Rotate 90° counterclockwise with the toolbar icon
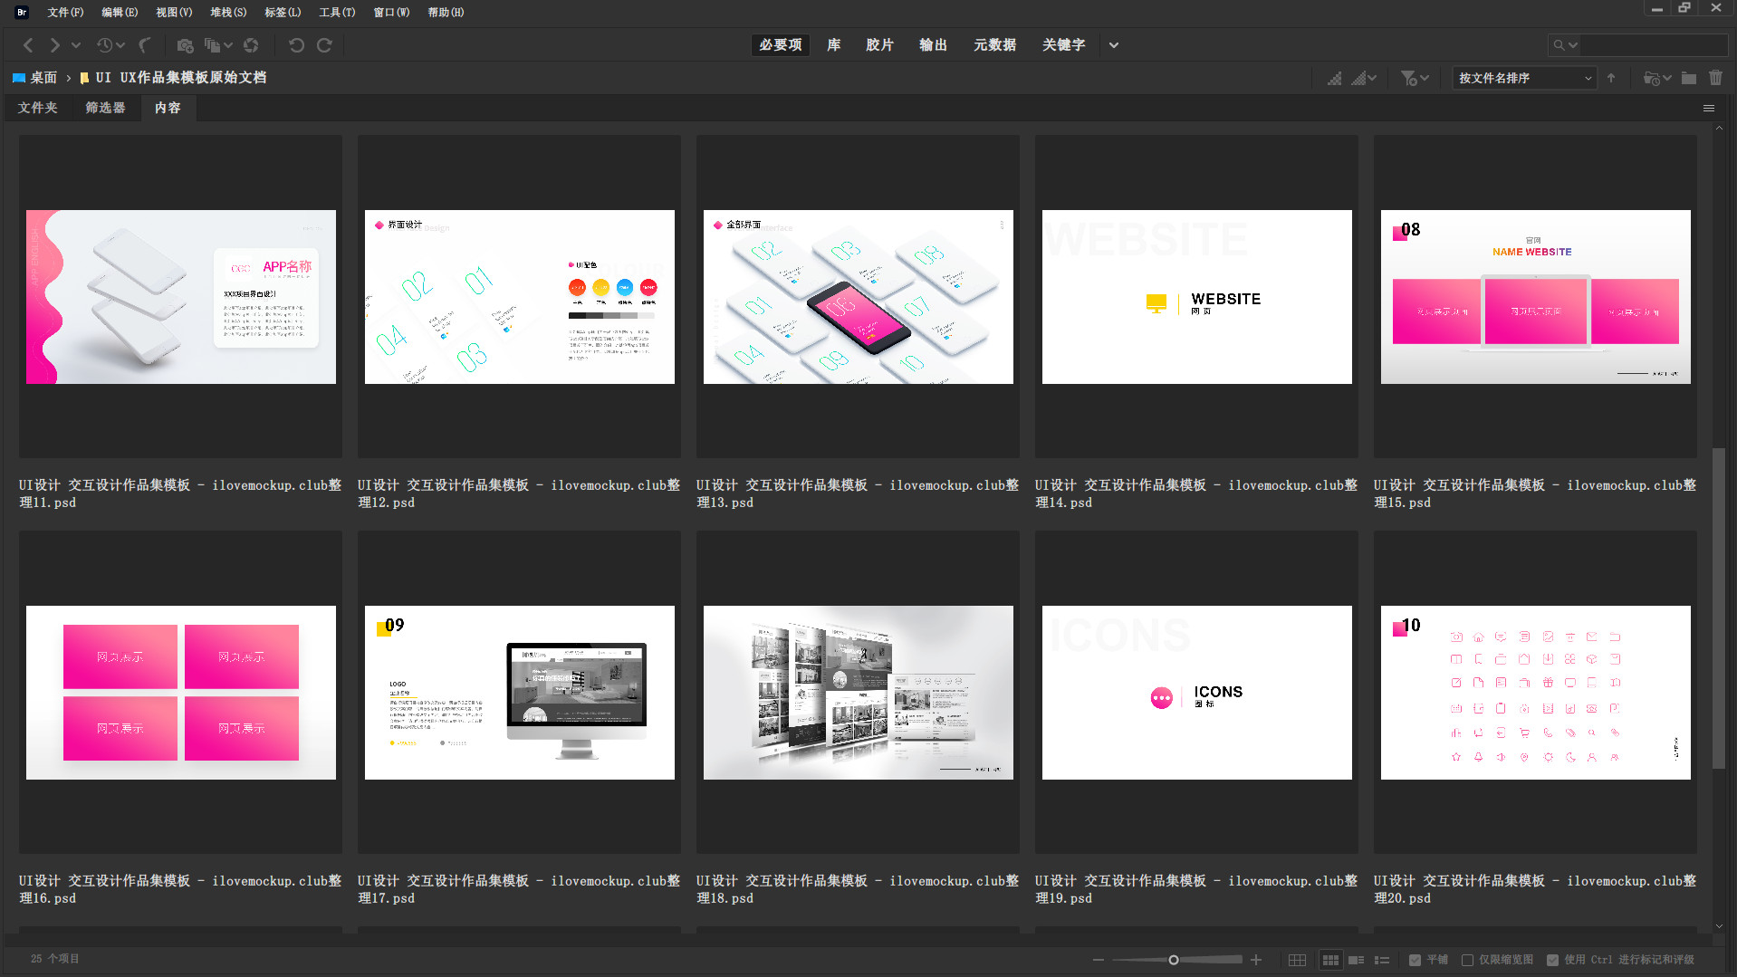Viewport: 1737px width, 977px height. tap(296, 45)
